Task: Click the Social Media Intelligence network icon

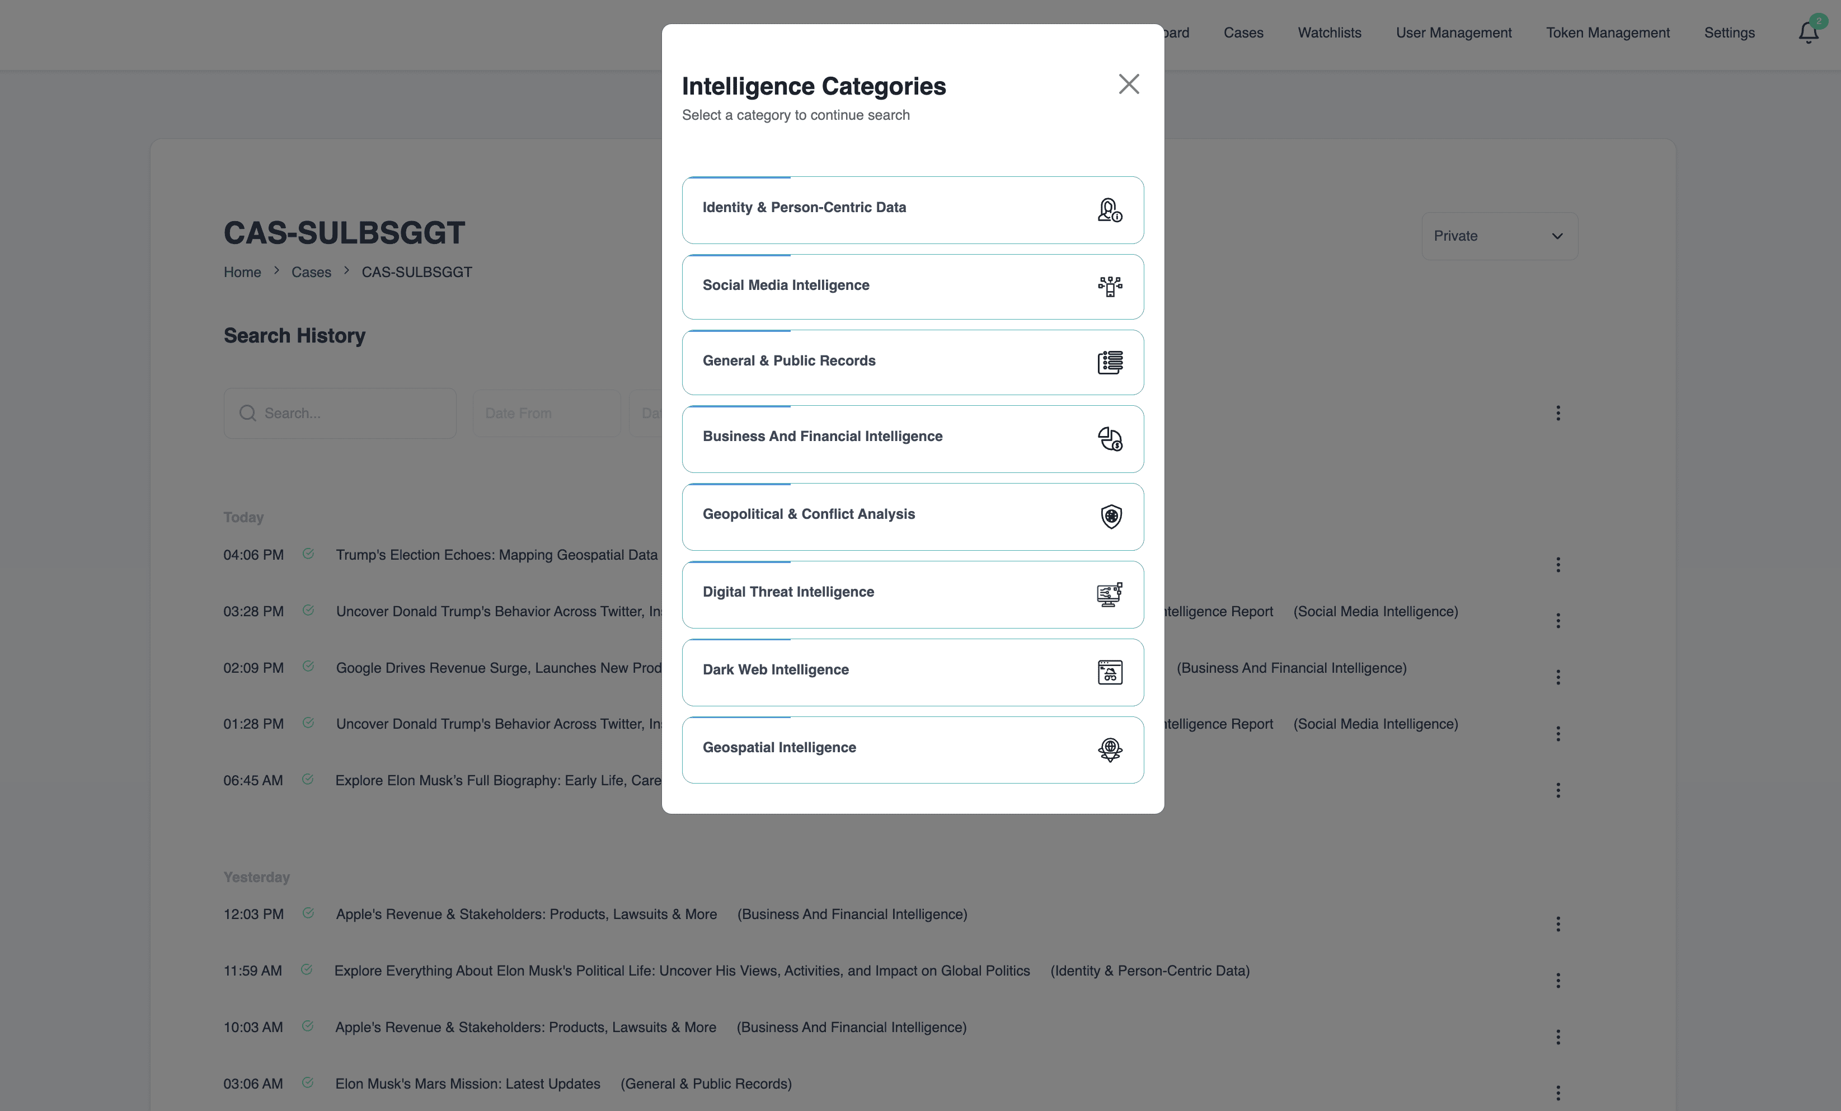Action: (1110, 286)
